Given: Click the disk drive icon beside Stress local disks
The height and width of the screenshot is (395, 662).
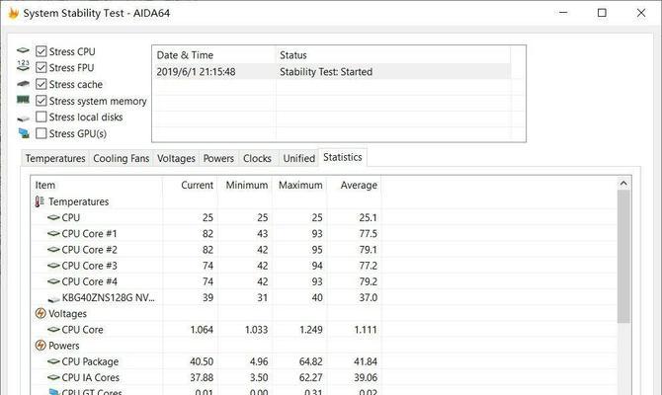Looking at the screenshot, I should point(24,118).
